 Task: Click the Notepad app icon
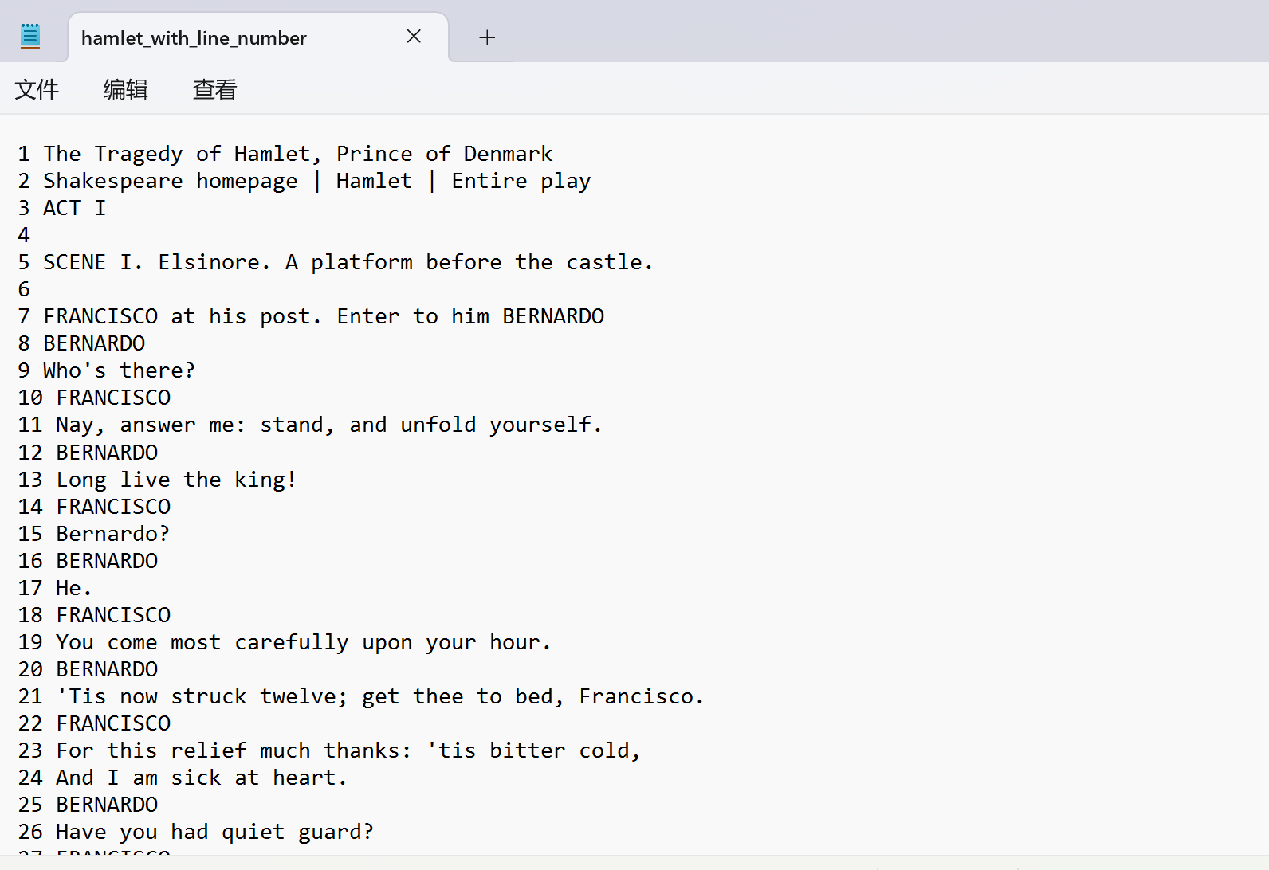30,37
